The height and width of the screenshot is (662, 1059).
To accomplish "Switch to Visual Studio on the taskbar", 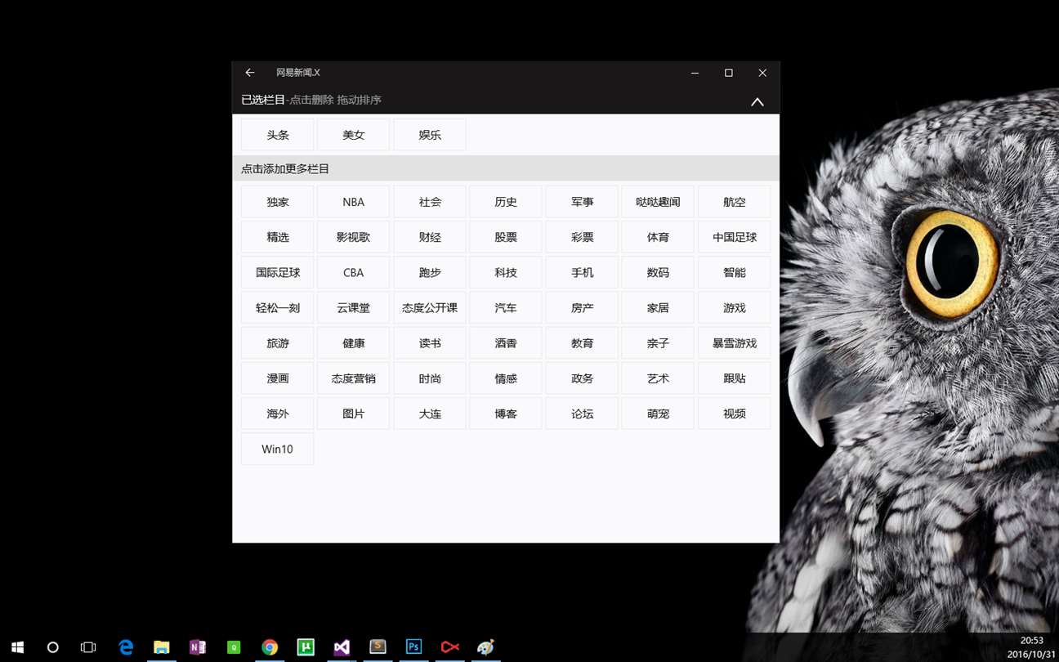I will pyautogui.click(x=342, y=647).
